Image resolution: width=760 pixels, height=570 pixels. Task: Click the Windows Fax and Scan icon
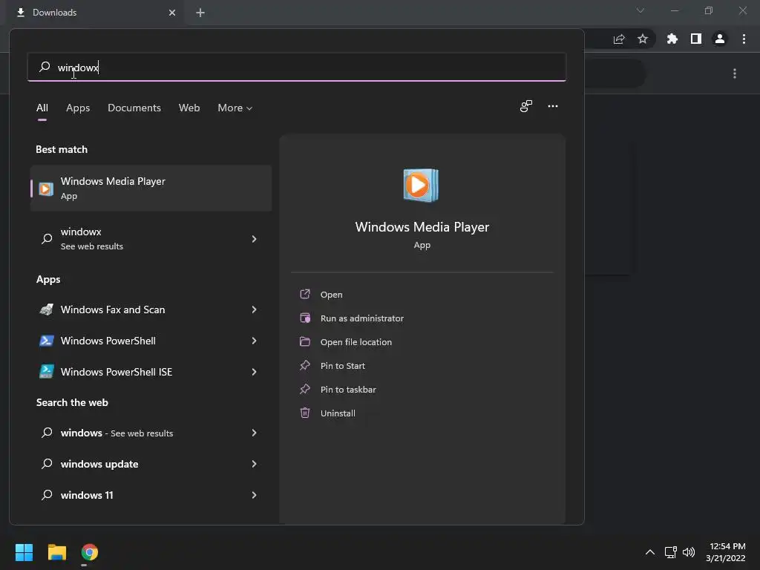pos(47,309)
